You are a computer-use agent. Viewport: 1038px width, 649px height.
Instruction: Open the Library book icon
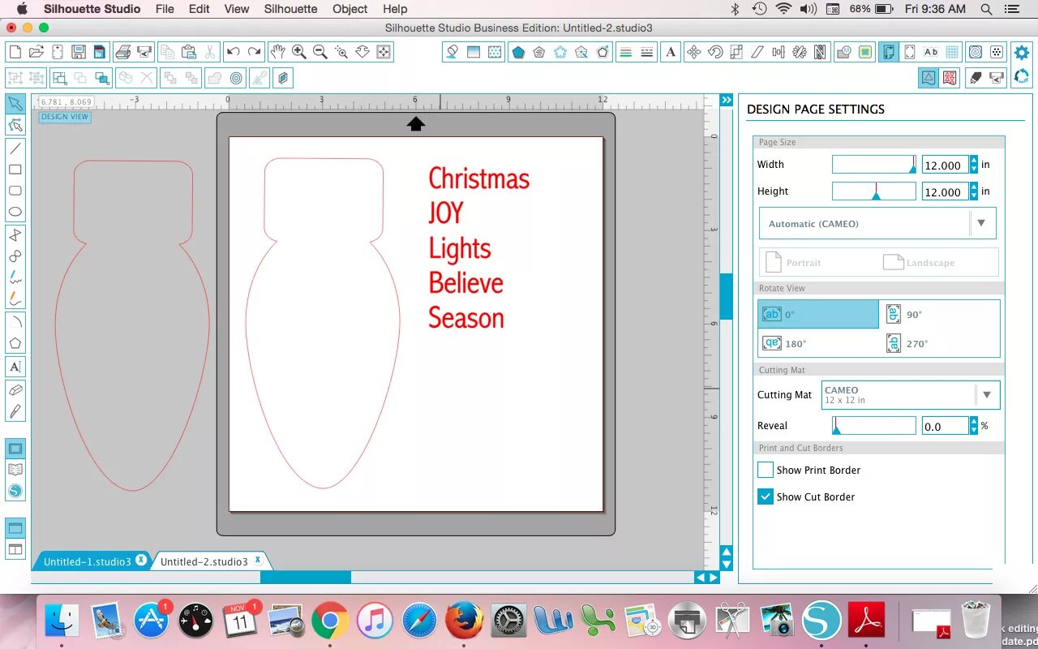tap(15, 470)
